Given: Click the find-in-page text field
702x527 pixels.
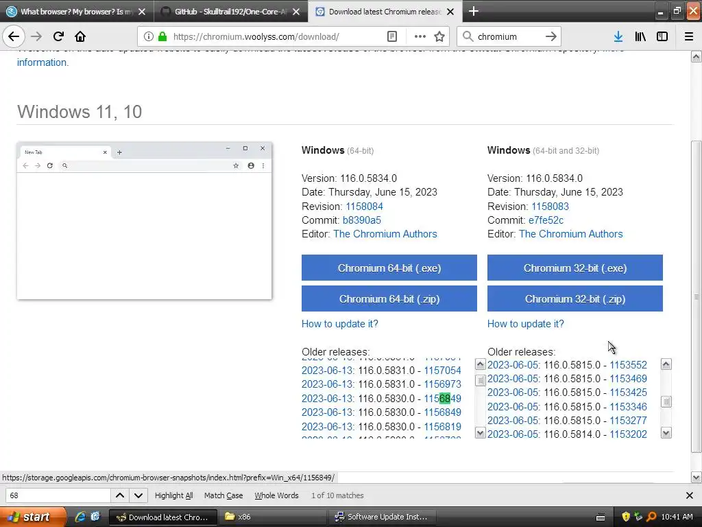Looking at the screenshot, I should [x=58, y=495].
